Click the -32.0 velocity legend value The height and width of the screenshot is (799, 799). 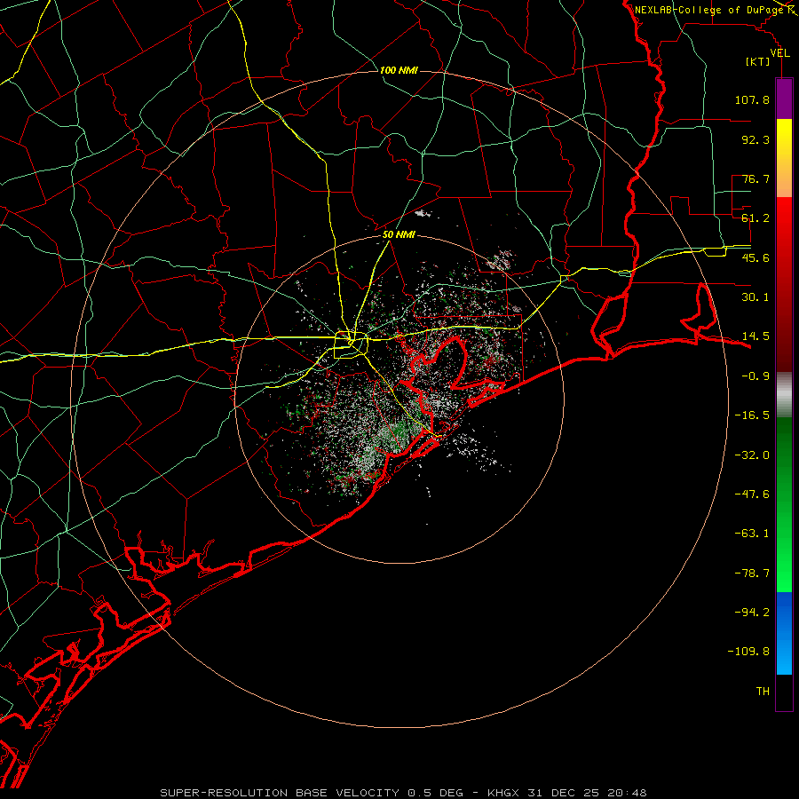point(752,455)
